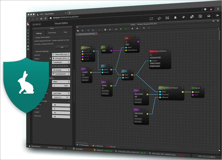
Task: Open the map icon in top navigation
Action: click(x=151, y=19)
